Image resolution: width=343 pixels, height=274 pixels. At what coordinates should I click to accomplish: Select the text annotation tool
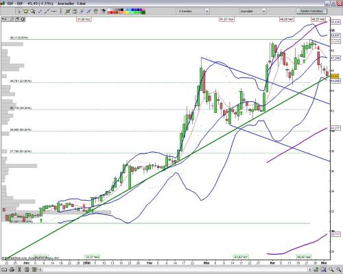point(75,12)
